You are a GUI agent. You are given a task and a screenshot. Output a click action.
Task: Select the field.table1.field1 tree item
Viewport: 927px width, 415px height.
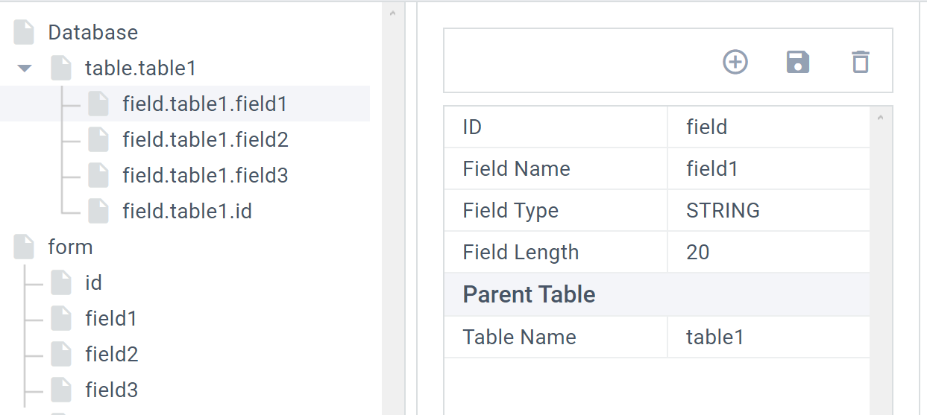pyautogui.click(x=204, y=104)
